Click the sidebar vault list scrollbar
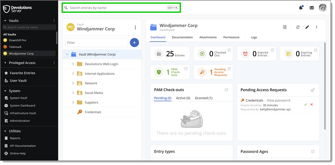 point(57,38)
